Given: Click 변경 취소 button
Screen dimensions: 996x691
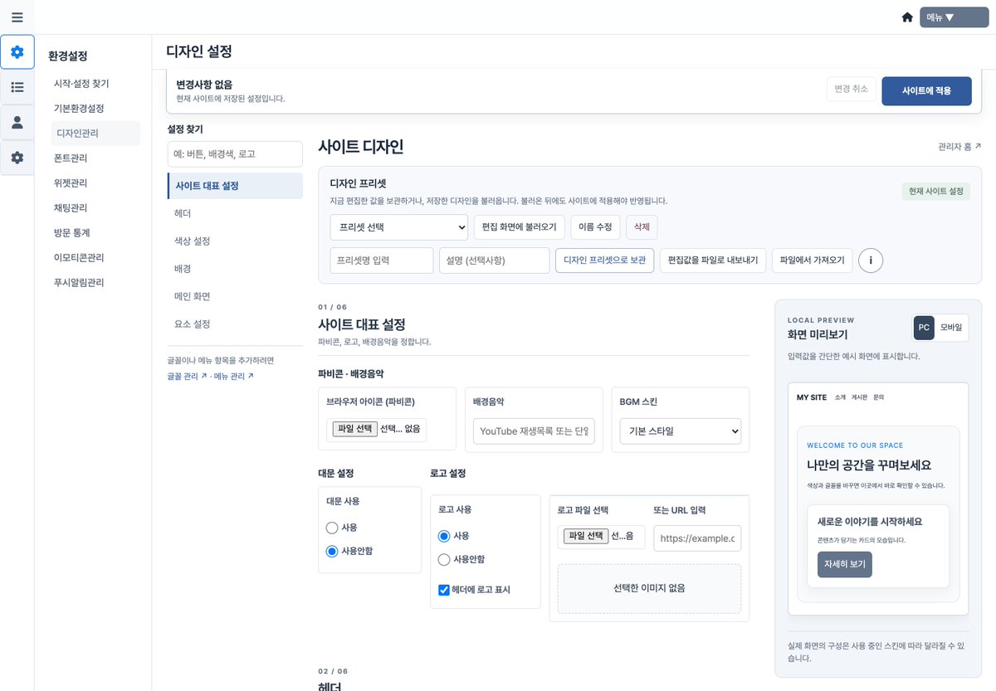Looking at the screenshot, I should tap(851, 90).
